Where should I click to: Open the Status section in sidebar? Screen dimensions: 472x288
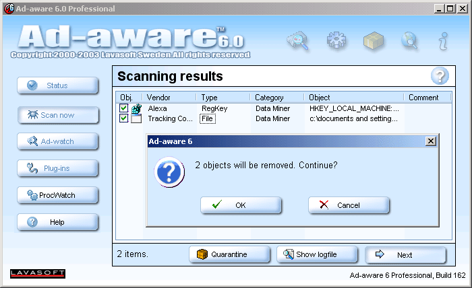(x=58, y=85)
